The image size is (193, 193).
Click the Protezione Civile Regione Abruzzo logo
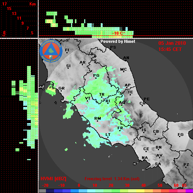click(51, 51)
